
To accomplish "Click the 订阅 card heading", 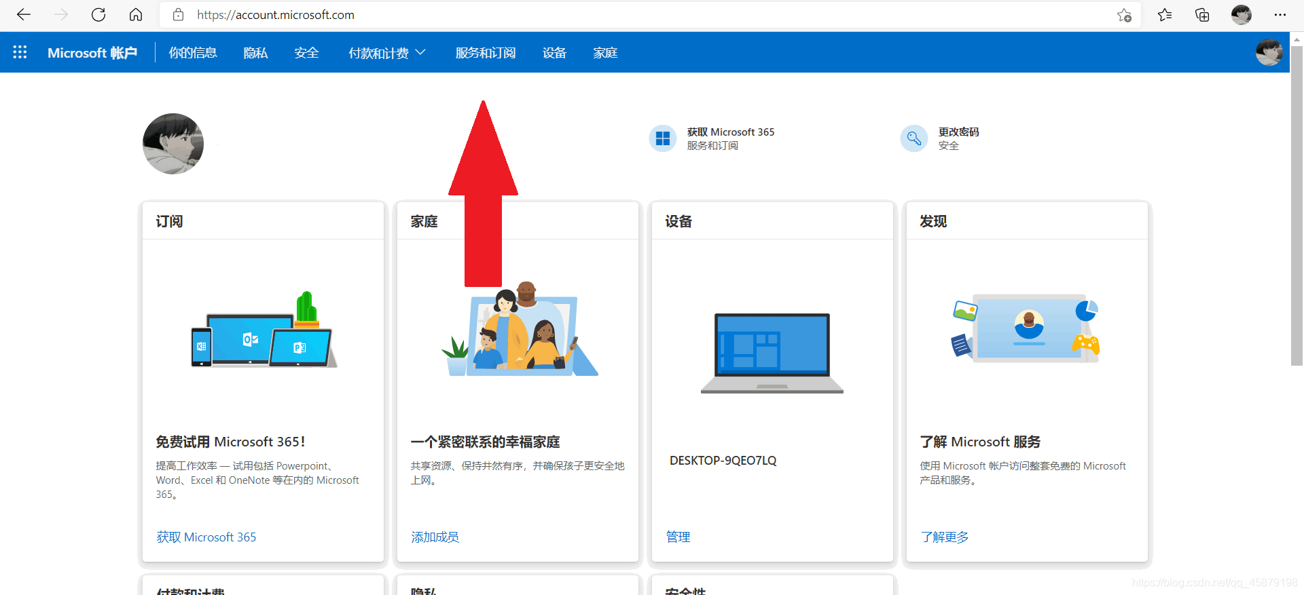I will pos(169,221).
